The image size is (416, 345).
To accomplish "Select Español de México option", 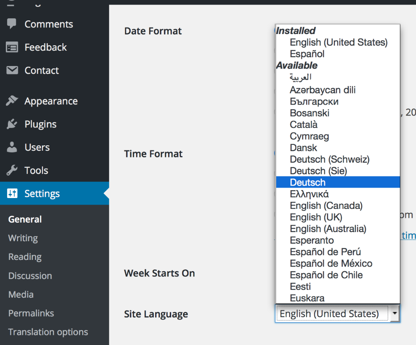I will coord(338,263).
